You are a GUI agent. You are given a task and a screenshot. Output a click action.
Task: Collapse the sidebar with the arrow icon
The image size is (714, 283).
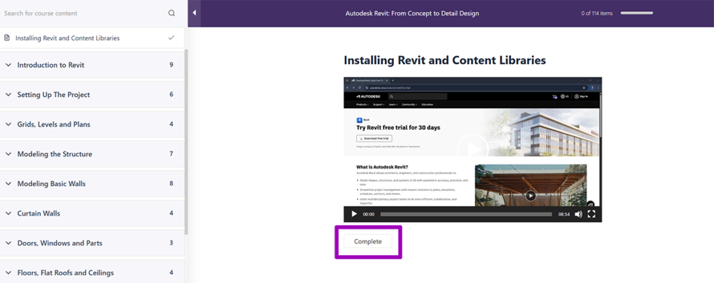pyautogui.click(x=195, y=13)
